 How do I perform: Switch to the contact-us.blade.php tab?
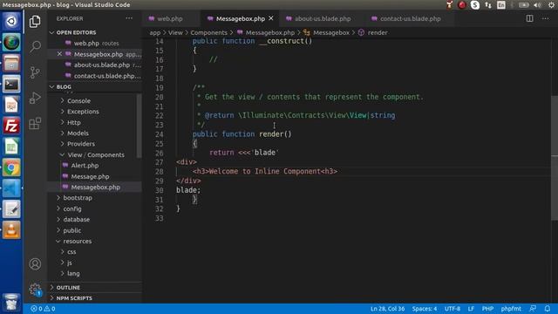coord(411,18)
